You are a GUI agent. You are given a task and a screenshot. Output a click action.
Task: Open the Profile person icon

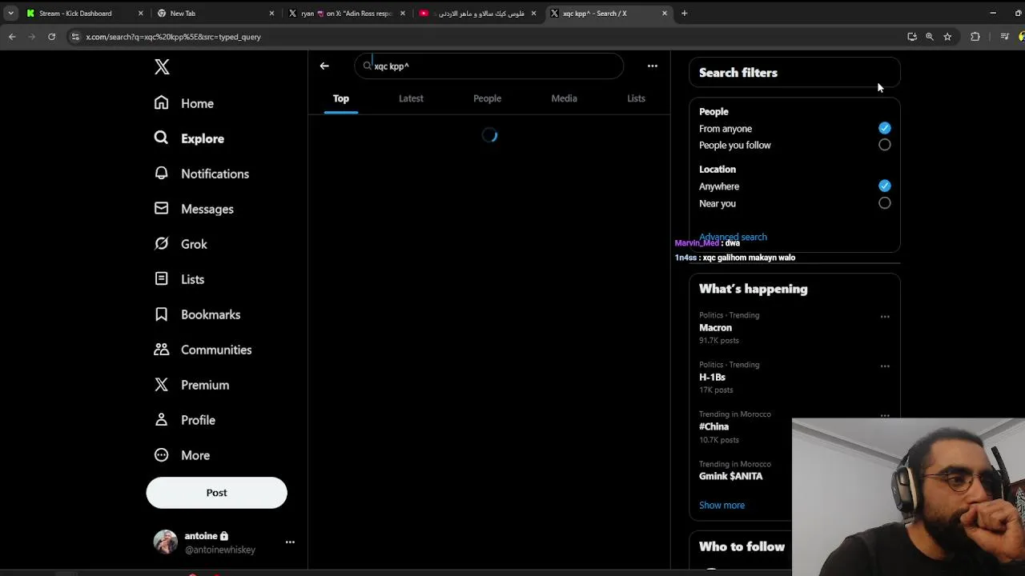click(162, 420)
